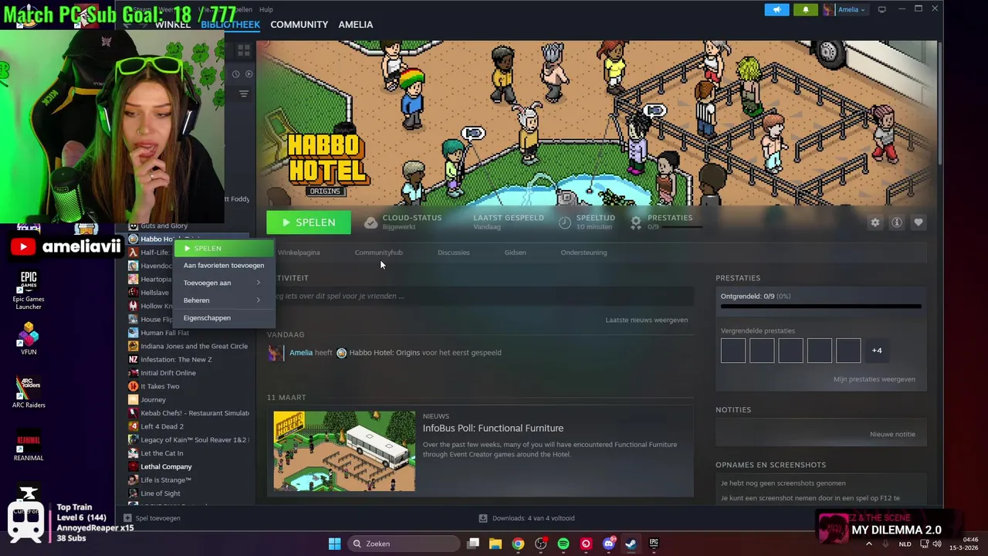Choose Aan favorieten toevoegen
The height and width of the screenshot is (556, 988).
tap(224, 265)
